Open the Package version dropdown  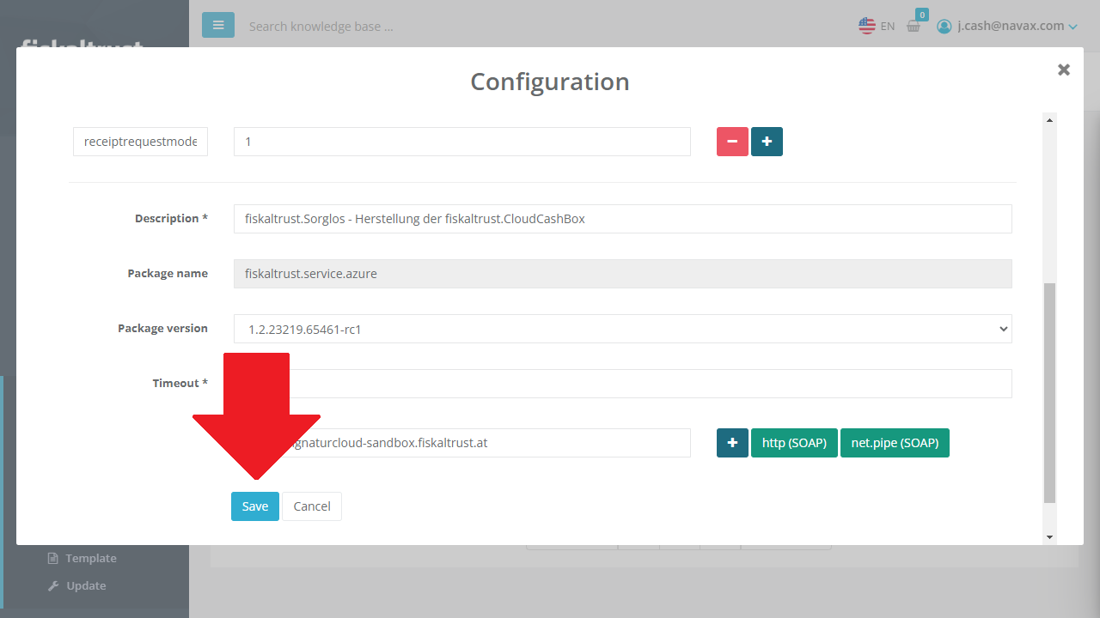pyautogui.click(x=623, y=329)
